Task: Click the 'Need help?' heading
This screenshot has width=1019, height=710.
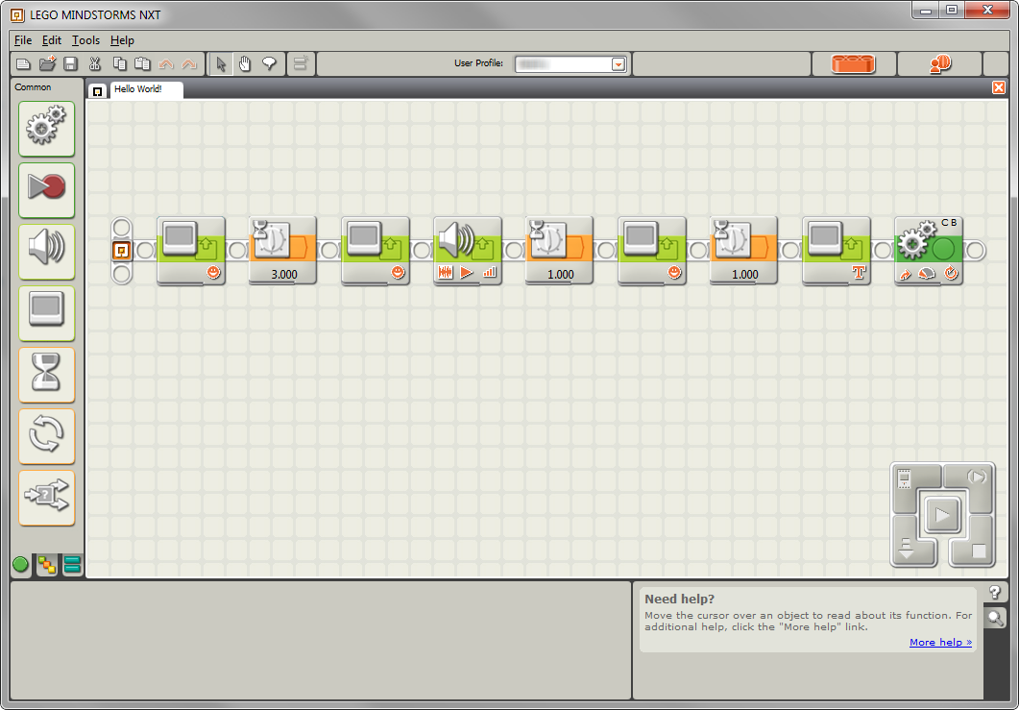Action: tap(679, 599)
